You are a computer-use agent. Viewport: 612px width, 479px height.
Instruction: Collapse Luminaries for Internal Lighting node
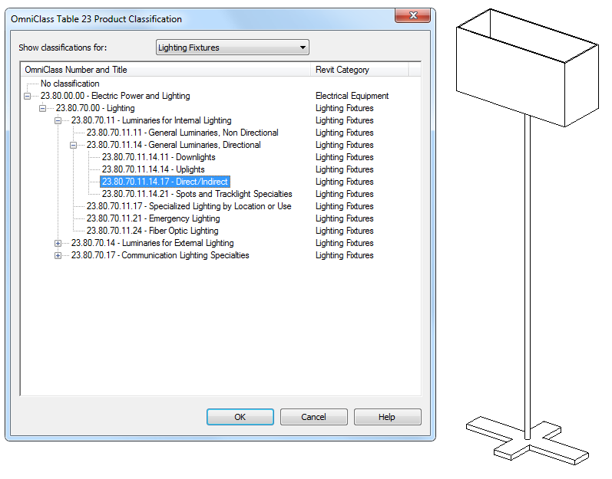pos(58,121)
